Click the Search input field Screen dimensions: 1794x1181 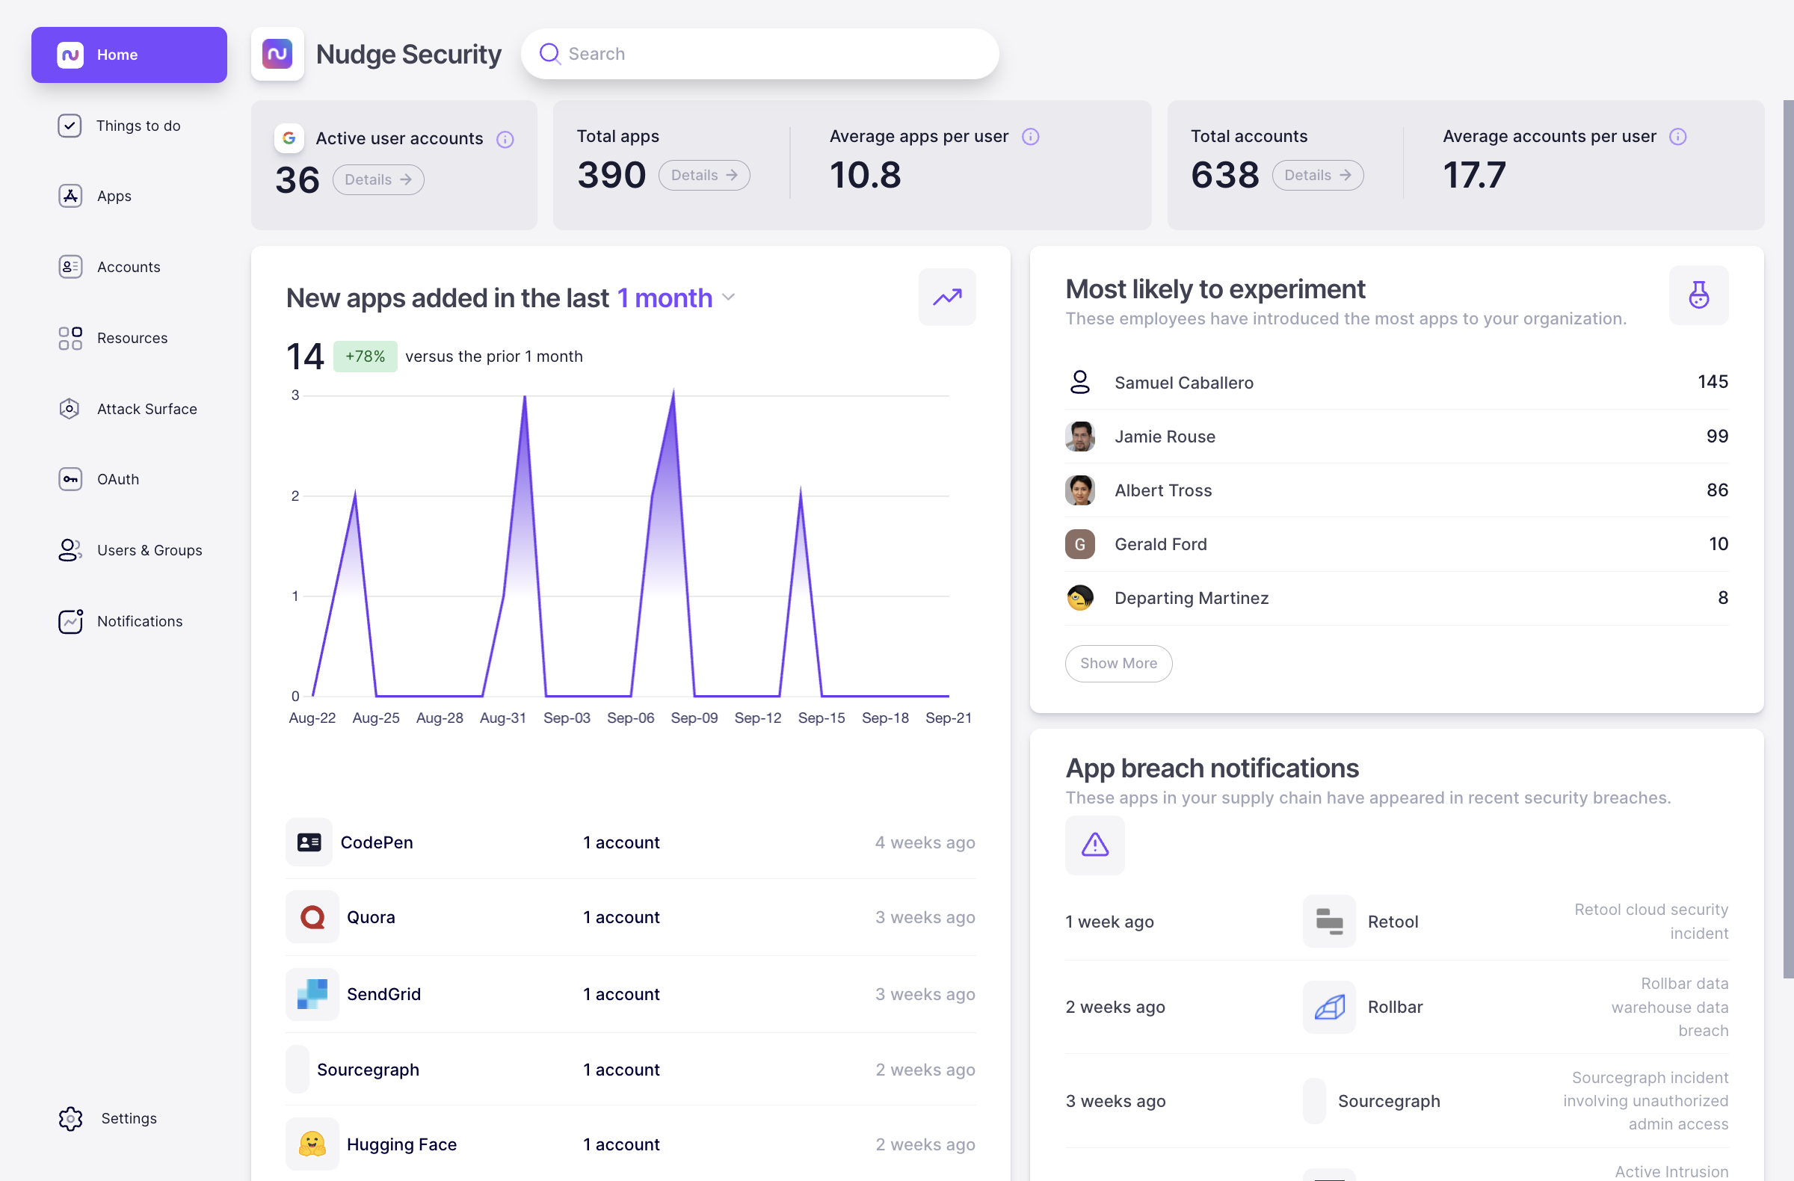[x=759, y=54]
